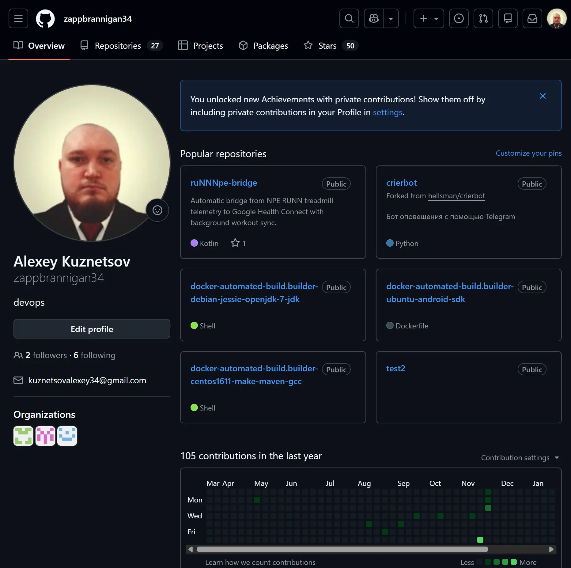The image size is (571, 568).
Task: Open the pull requests icon
Action: click(x=483, y=18)
